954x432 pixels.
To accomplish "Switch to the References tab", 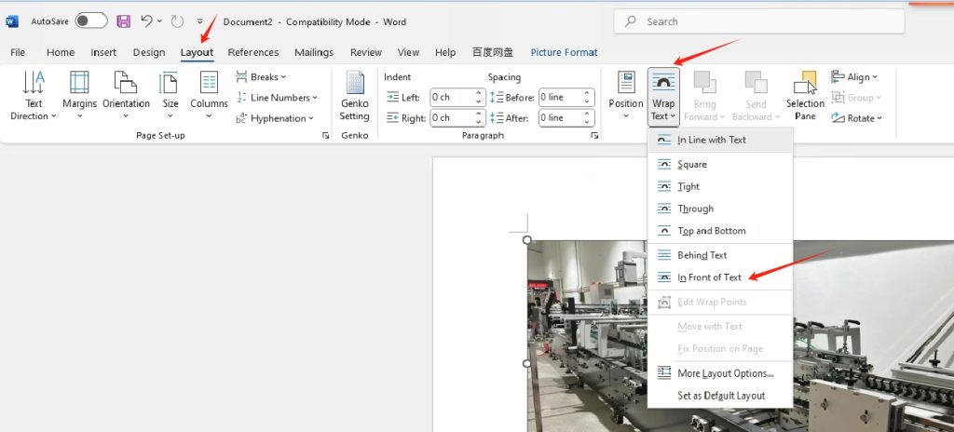I will pos(253,52).
